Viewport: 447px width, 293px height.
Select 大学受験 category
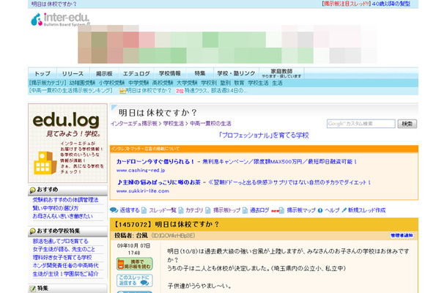[x=187, y=83]
